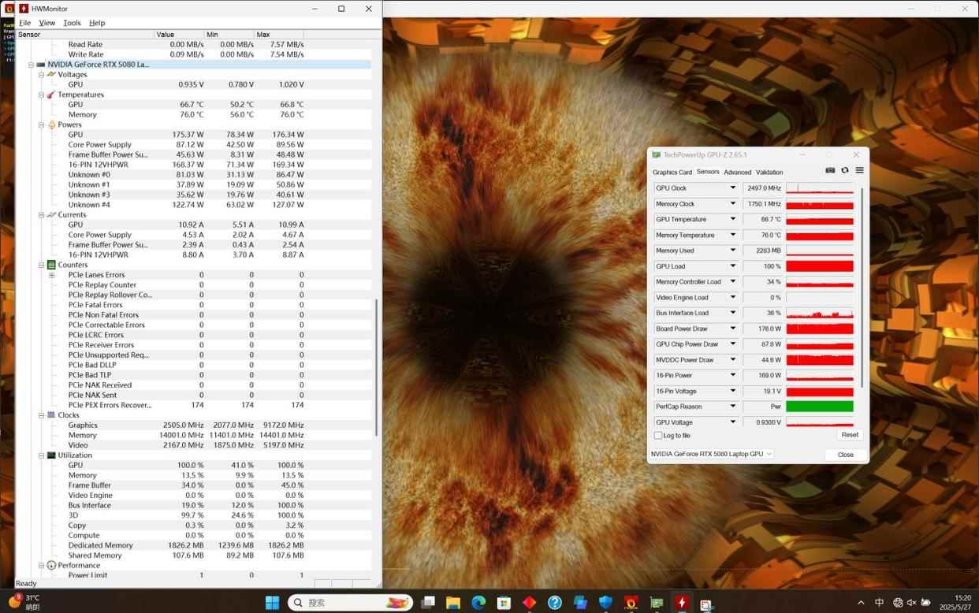Collapse the Utilization section
This screenshot has height=613, width=979.
41,455
